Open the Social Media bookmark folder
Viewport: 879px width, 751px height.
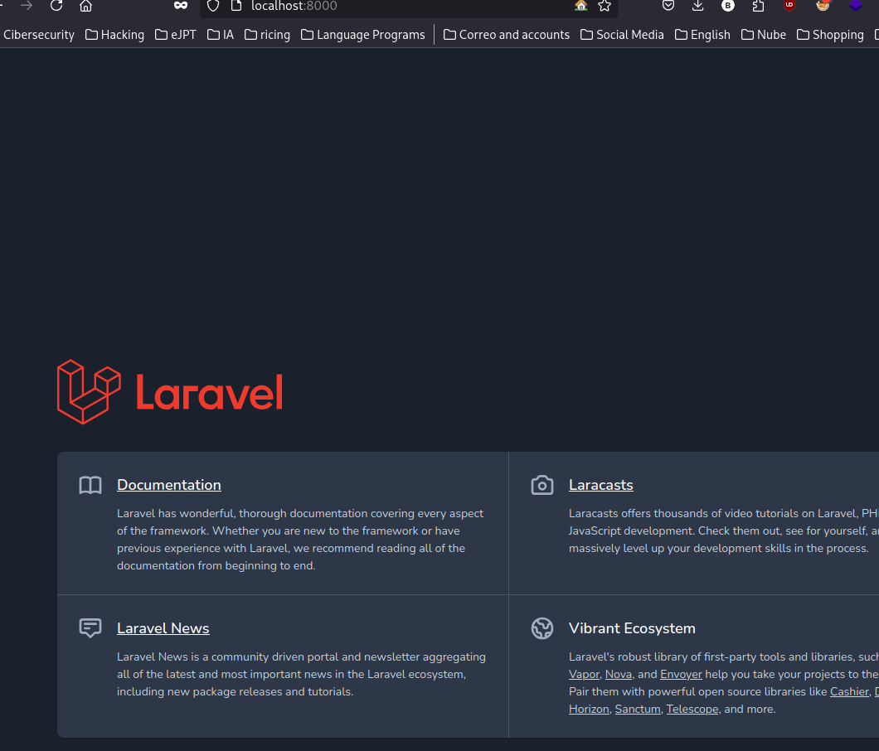pos(622,35)
